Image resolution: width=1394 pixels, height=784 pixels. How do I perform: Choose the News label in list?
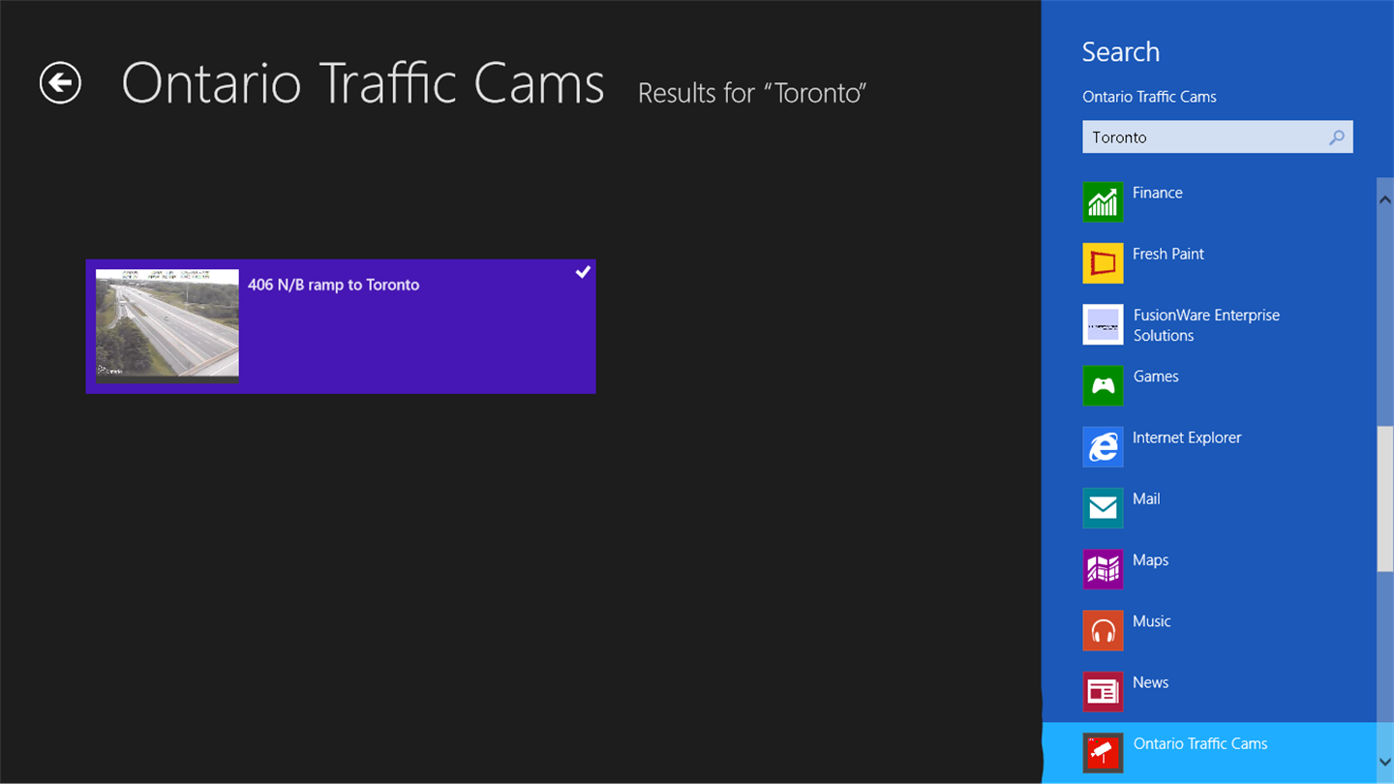click(x=1150, y=682)
